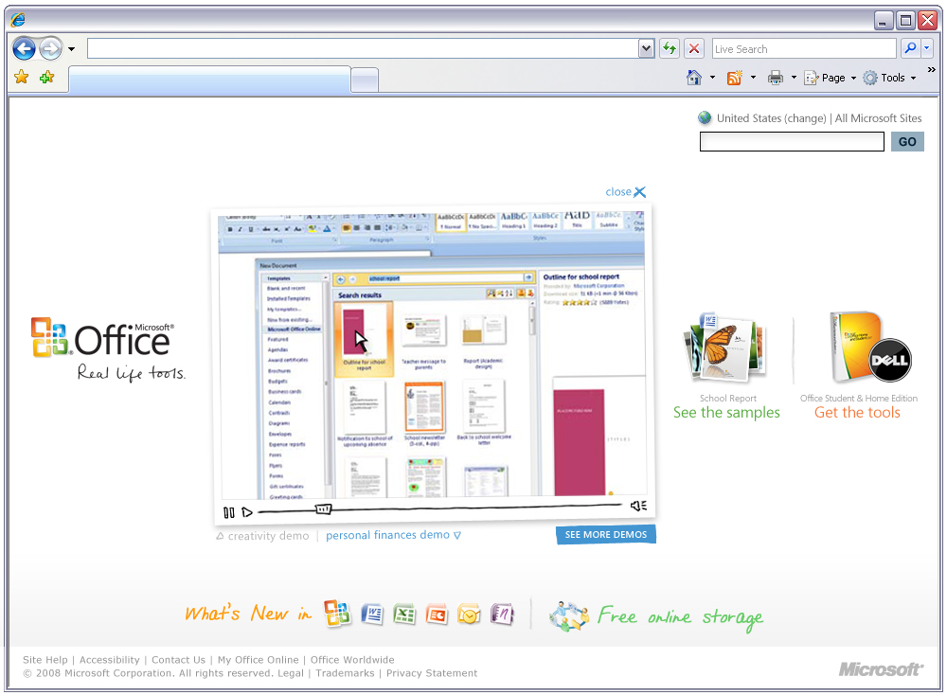The width and height of the screenshot is (947, 695).
Task: Click inside the browser address bar
Action: pos(363,49)
